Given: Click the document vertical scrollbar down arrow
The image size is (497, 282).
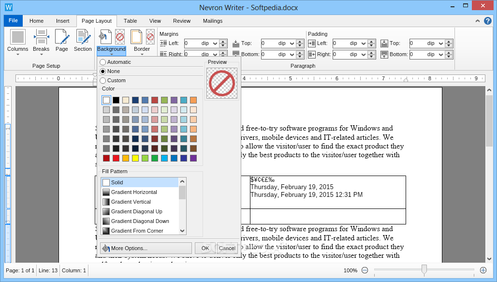Looking at the screenshot, I should coord(489,259).
